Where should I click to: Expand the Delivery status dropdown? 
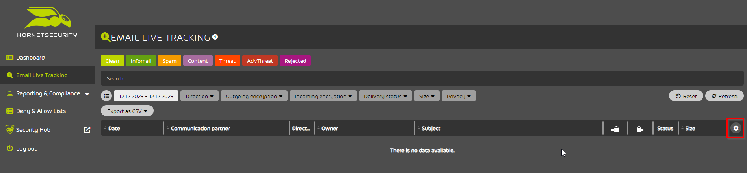[385, 96]
